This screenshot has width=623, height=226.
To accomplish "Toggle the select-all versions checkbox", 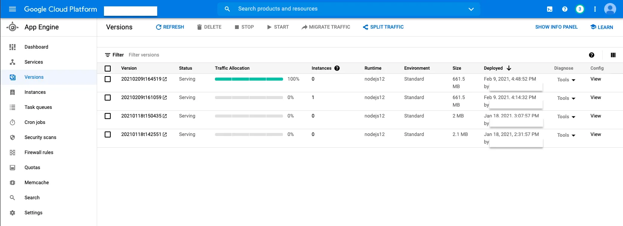I will coord(108,68).
